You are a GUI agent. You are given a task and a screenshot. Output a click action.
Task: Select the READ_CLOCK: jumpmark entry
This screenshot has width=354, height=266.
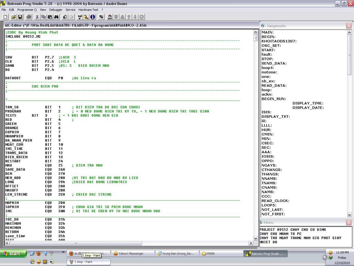point(275,201)
